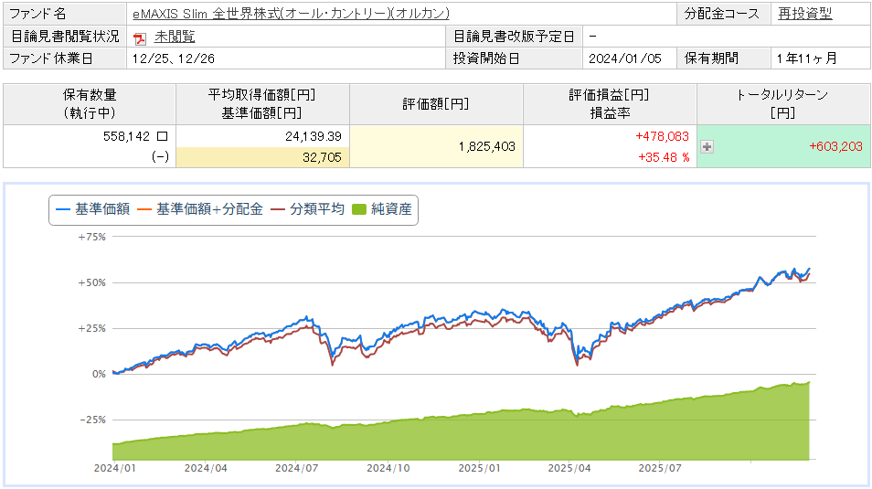Open the prospectus PDF icon
The width and height of the screenshot is (872, 489).
(x=140, y=37)
